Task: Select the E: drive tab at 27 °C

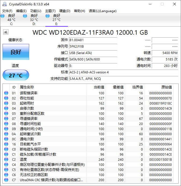Action: pos(57,20)
